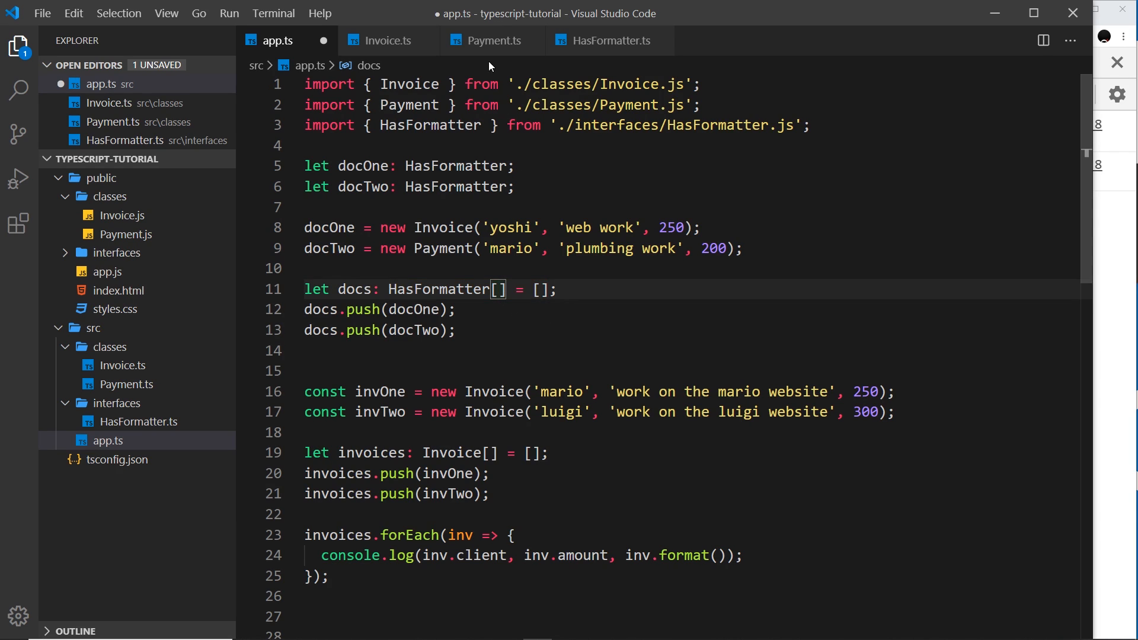Open the Explorer view in activity bar

(19, 46)
